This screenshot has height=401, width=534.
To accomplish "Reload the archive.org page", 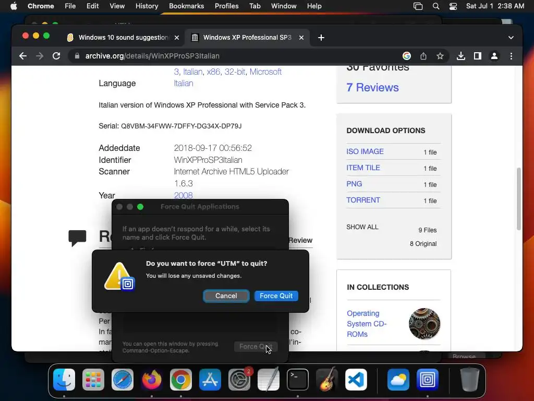I will pos(56,56).
